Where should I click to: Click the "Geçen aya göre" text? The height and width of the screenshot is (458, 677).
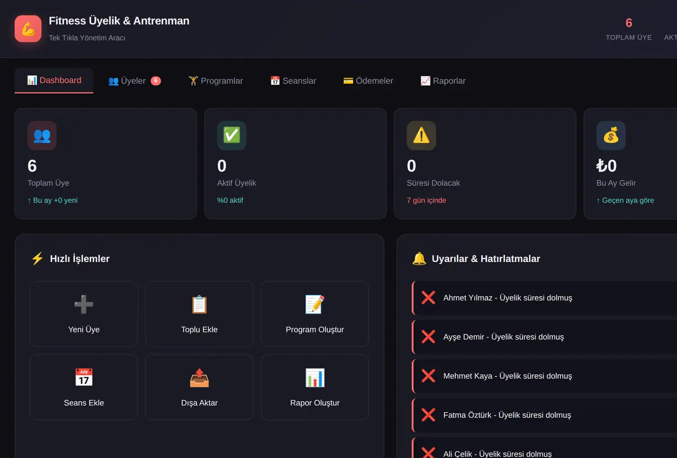pos(625,200)
